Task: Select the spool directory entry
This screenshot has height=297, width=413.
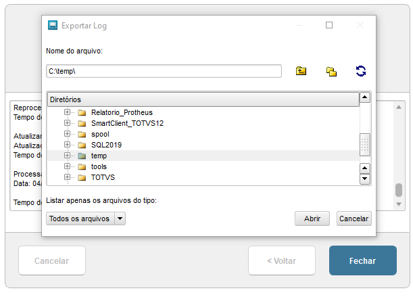Action: coord(100,134)
